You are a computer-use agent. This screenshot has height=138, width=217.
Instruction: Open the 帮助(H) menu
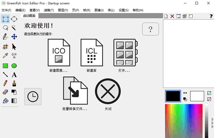(x=138, y=10)
